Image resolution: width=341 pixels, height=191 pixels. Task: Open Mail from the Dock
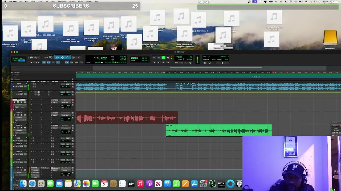[x=59, y=184]
